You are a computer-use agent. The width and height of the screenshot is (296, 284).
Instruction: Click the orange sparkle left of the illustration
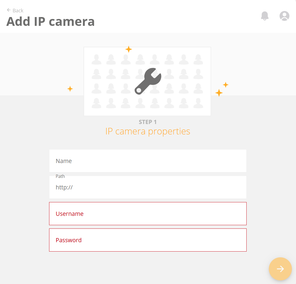(70, 89)
